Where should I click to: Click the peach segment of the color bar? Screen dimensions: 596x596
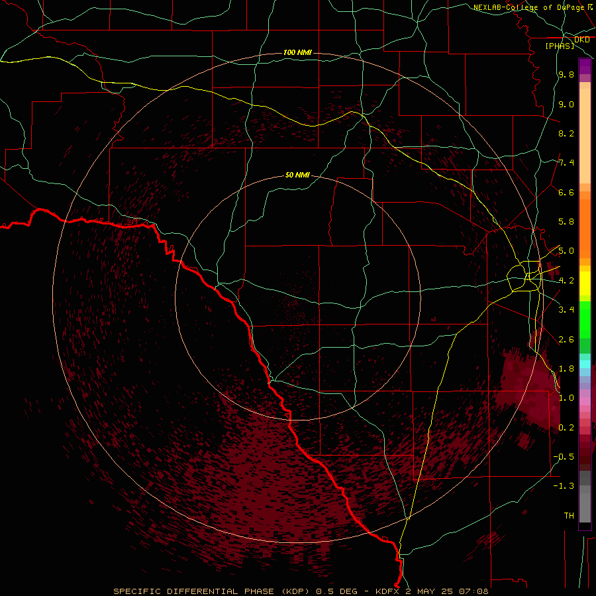tap(585, 136)
